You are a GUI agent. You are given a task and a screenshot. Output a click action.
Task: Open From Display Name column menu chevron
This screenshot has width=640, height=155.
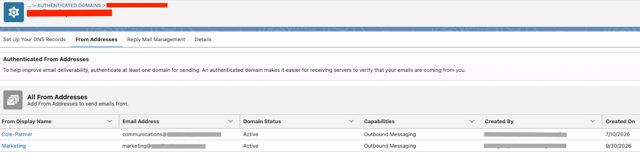[110, 121]
